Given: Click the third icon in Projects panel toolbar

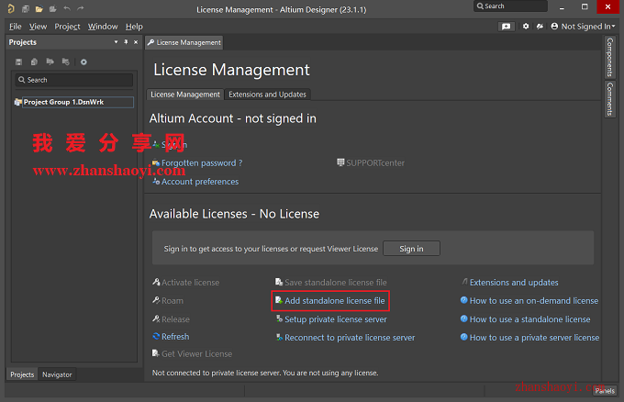Looking at the screenshot, I should (50, 61).
